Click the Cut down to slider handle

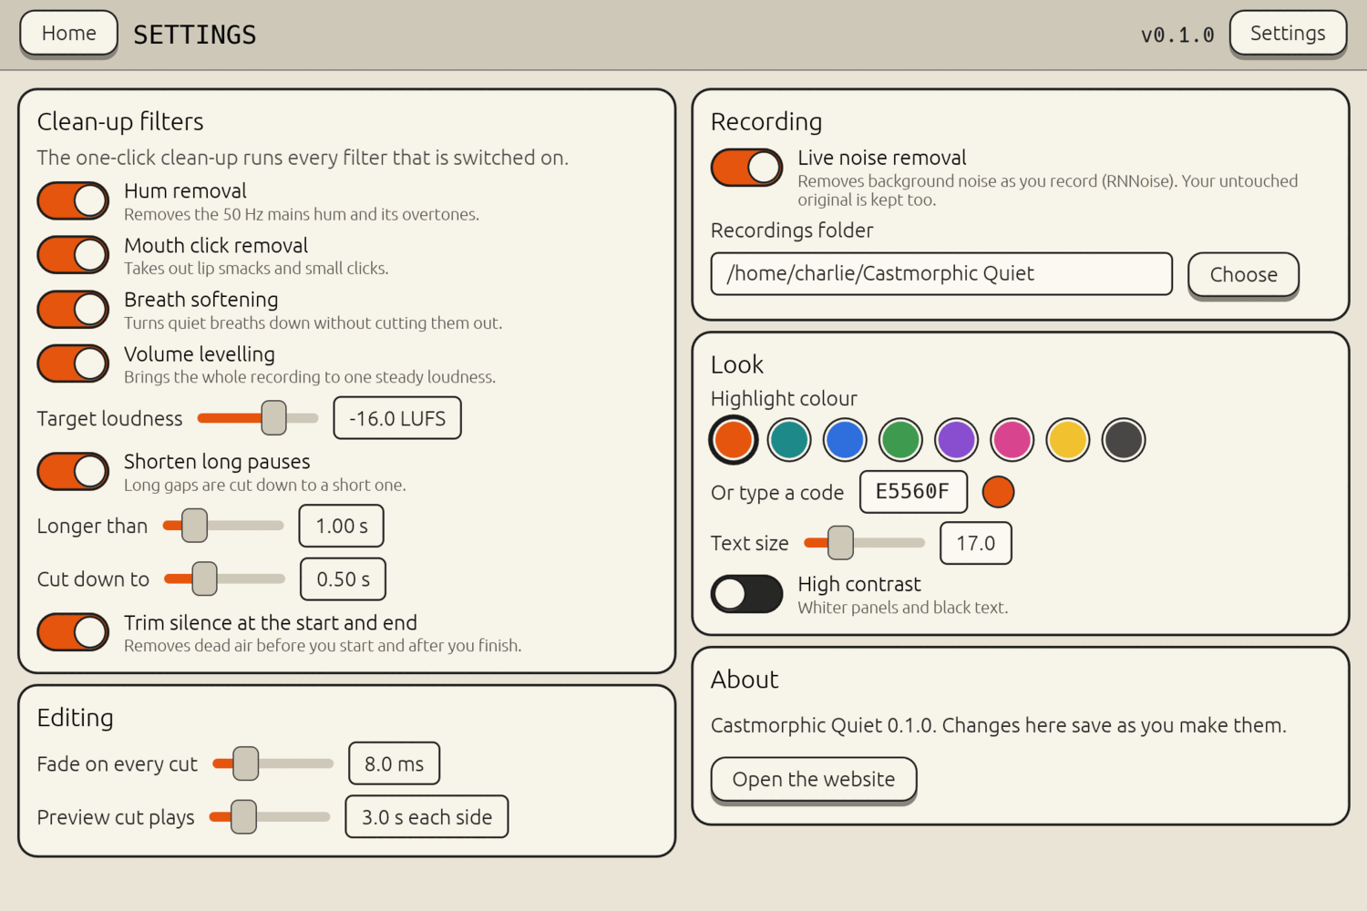point(205,578)
